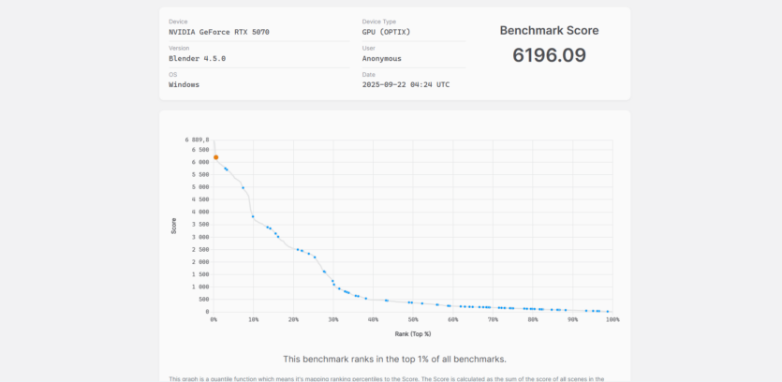
Task: Click the 100% tick label on x-axis
Action: [612, 320]
